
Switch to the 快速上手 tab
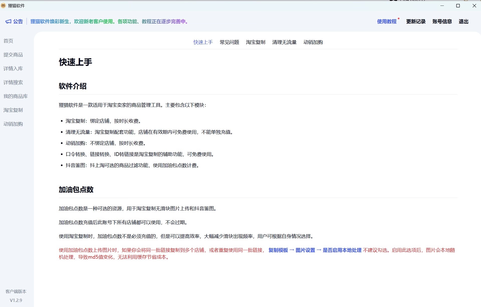(x=203, y=42)
